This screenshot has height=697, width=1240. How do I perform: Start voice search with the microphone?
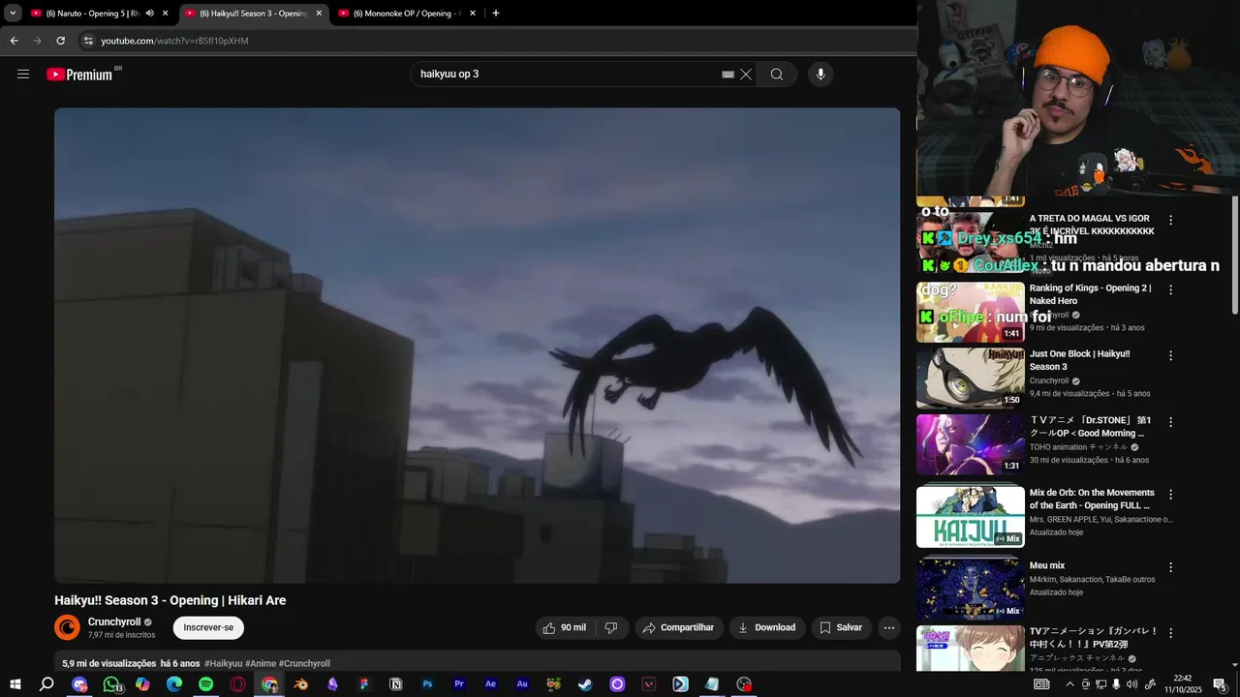(821, 75)
